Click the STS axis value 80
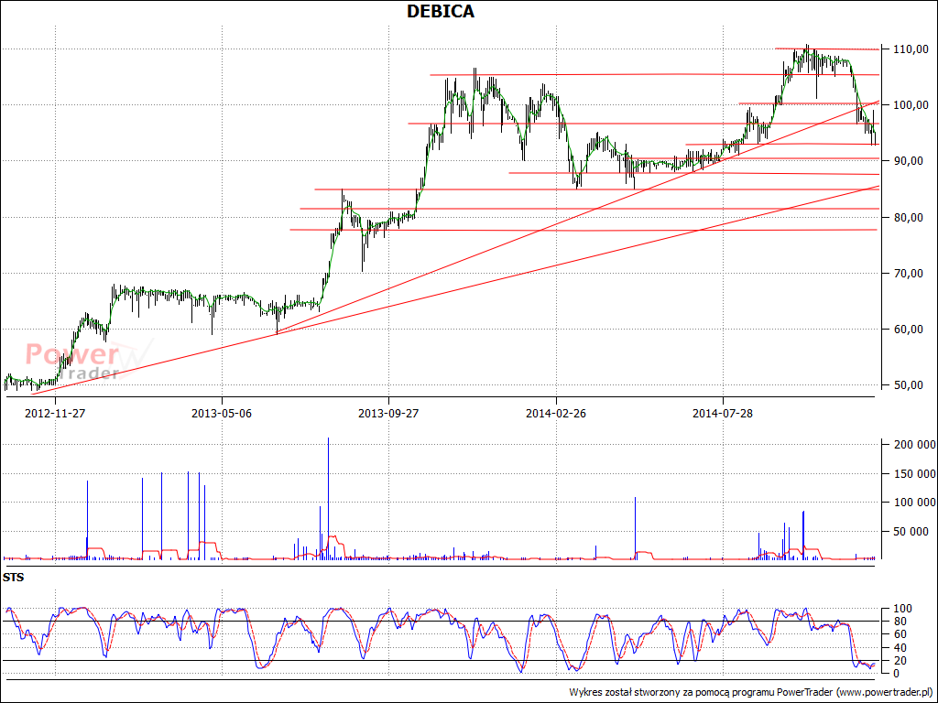The width and height of the screenshot is (938, 703). (x=902, y=622)
